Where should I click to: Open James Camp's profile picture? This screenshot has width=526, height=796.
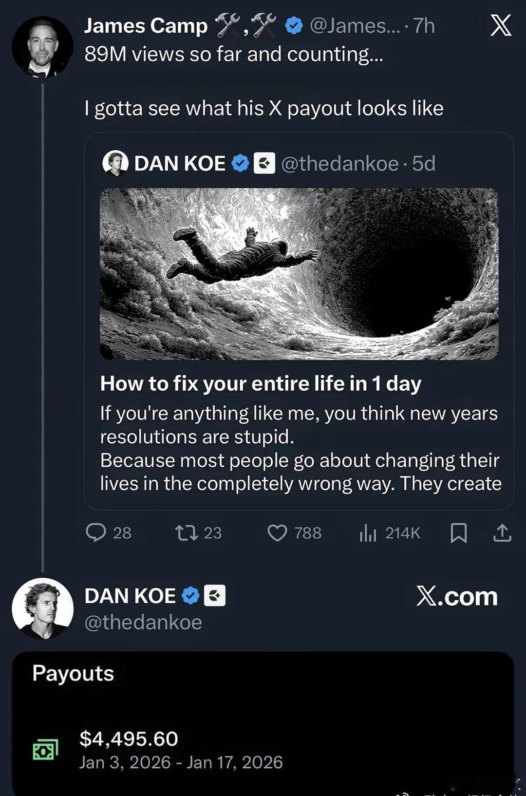pos(42,47)
